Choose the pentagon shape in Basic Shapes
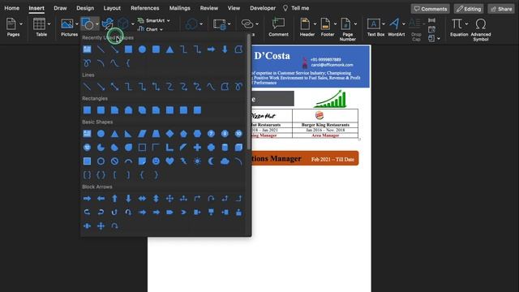The height and width of the screenshot is (292, 519). [183, 134]
